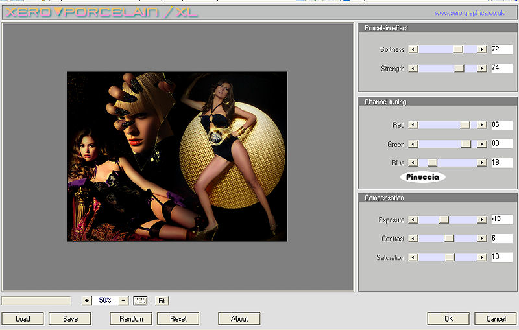The width and height of the screenshot is (519, 330).
Task: Save the current settings
Action: pyautogui.click(x=70, y=319)
